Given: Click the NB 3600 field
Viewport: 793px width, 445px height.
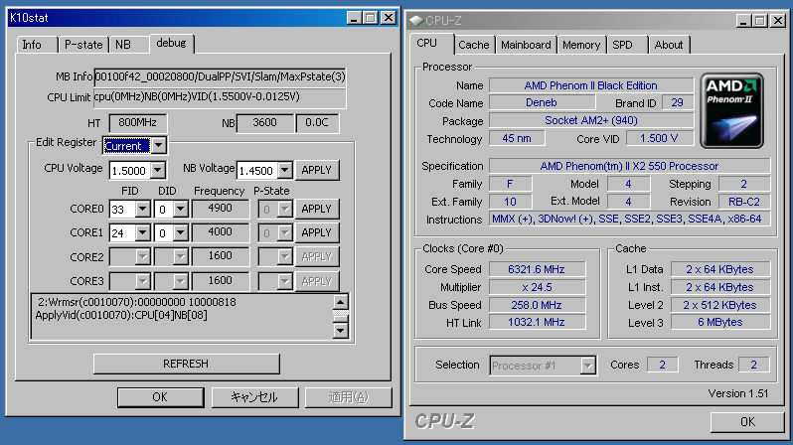Looking at the screenshot, I should point(264,123).
